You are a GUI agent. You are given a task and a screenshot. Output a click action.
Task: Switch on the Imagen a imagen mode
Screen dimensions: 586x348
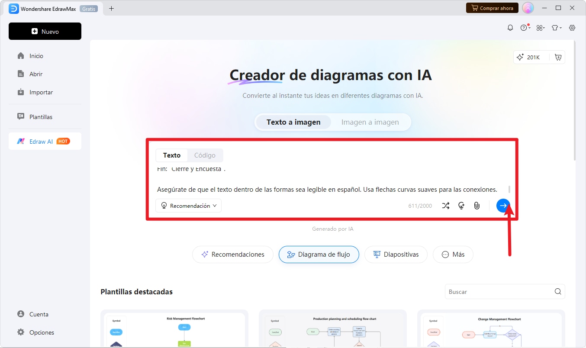pos(370,122)
